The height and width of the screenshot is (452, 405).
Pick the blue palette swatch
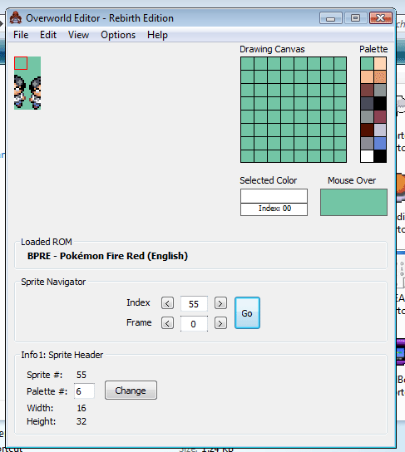tap(380, 143)
